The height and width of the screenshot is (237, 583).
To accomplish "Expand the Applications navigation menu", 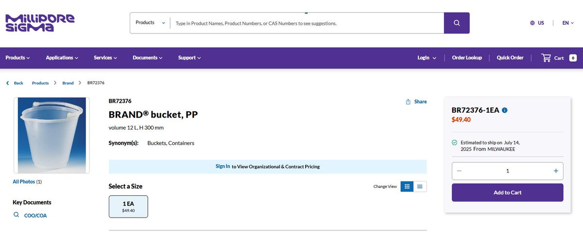I will coord(62,58).
